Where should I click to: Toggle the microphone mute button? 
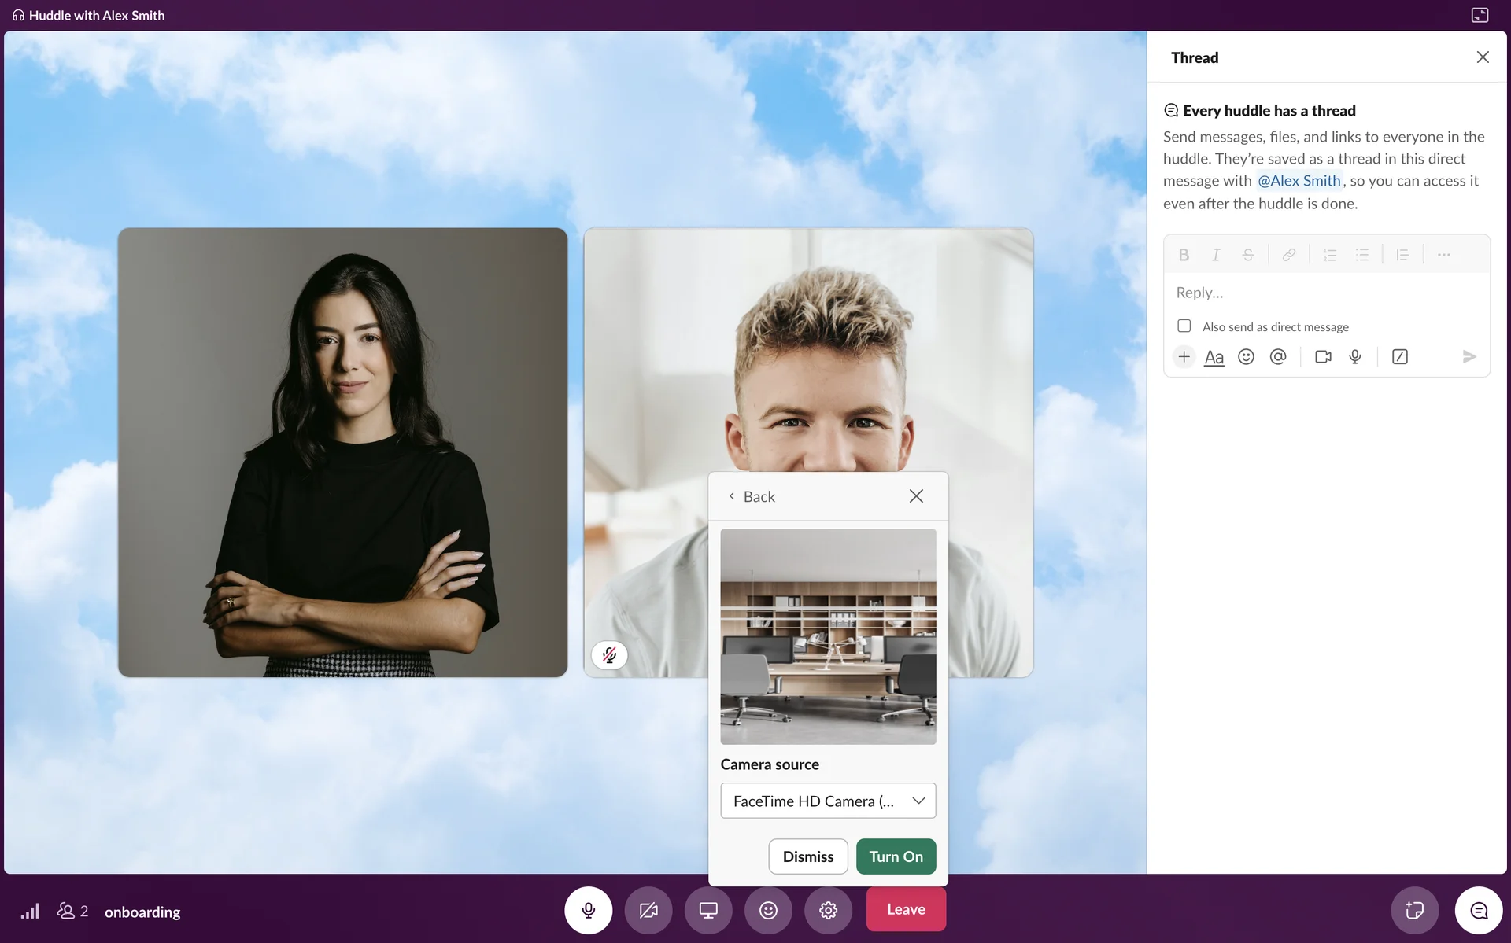pyautogui.click(x=588, y=910)
